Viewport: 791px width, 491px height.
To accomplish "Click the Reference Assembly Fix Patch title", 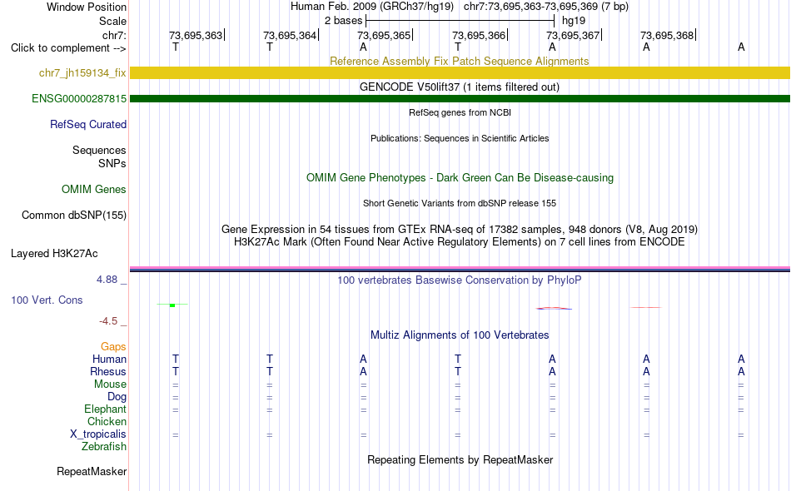I will click(460, 61).
